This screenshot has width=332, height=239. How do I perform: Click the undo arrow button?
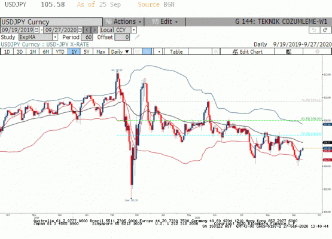[x=314, y=30]
